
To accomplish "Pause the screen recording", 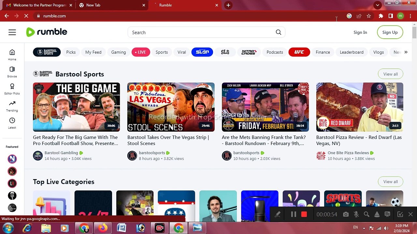I will pos(294,214).
